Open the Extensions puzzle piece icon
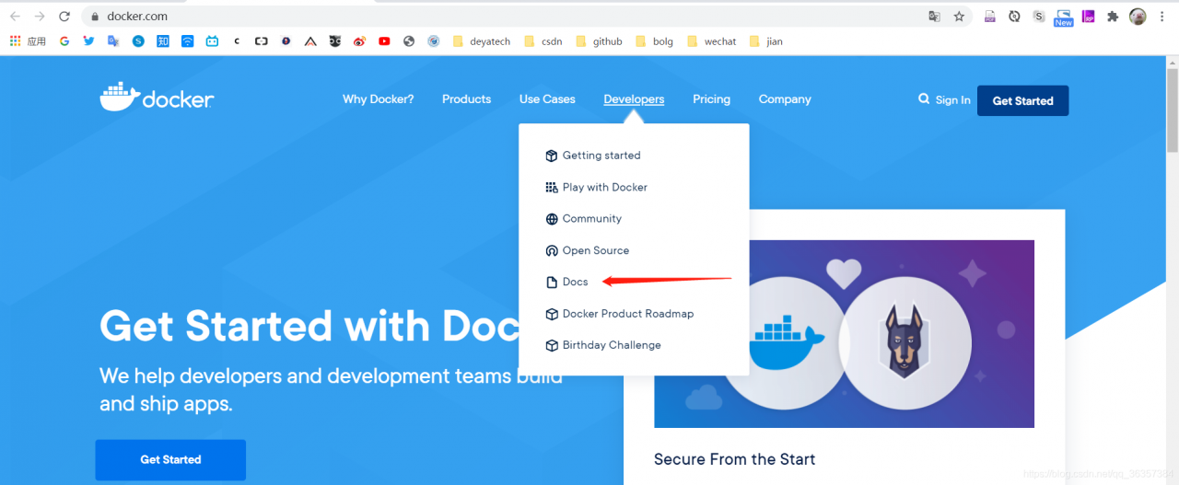This screenshot has height=485, width=1179. point(1113,17)
